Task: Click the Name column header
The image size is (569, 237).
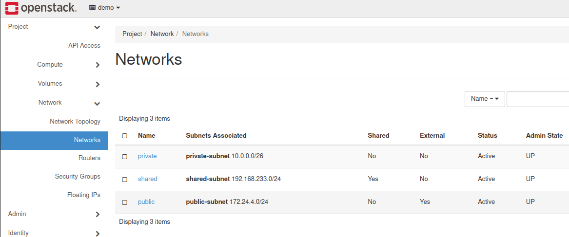Action: [147, 135]
